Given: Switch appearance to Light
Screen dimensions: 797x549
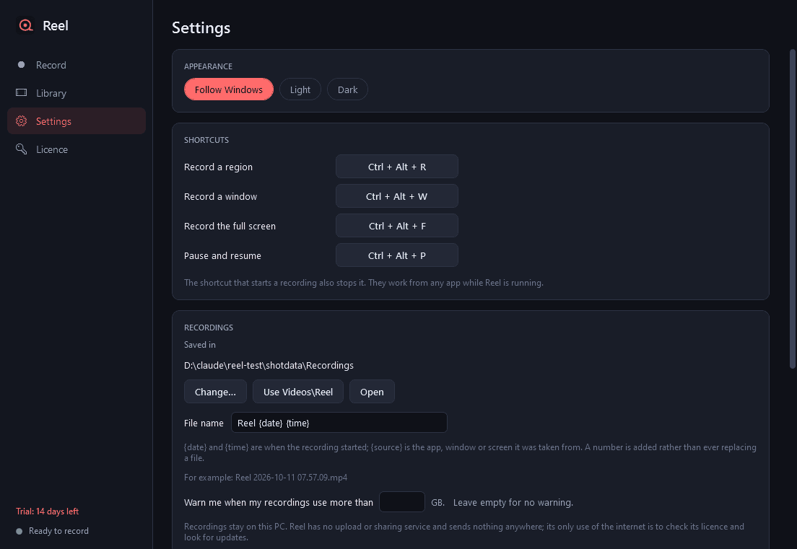Looking at the screenshot, I should [300, 89].
